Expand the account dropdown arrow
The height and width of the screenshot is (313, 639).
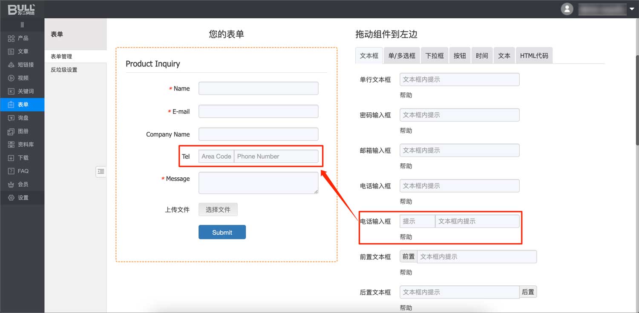tap(631, 9)
